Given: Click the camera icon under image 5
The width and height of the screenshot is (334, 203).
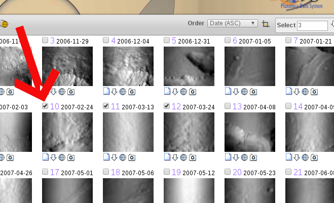Looking at the screenshot, I should point(193,92).
